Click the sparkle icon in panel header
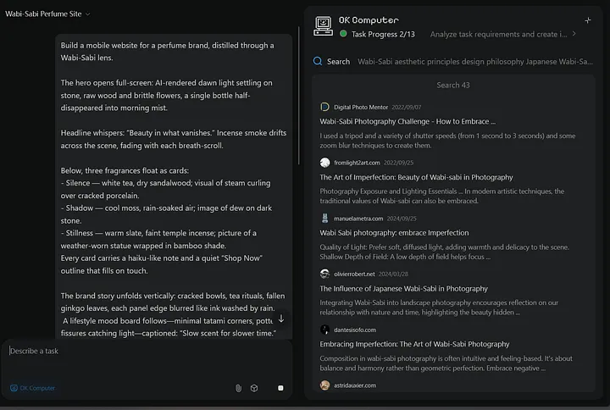The image size is (610, 410). [588, 20]
